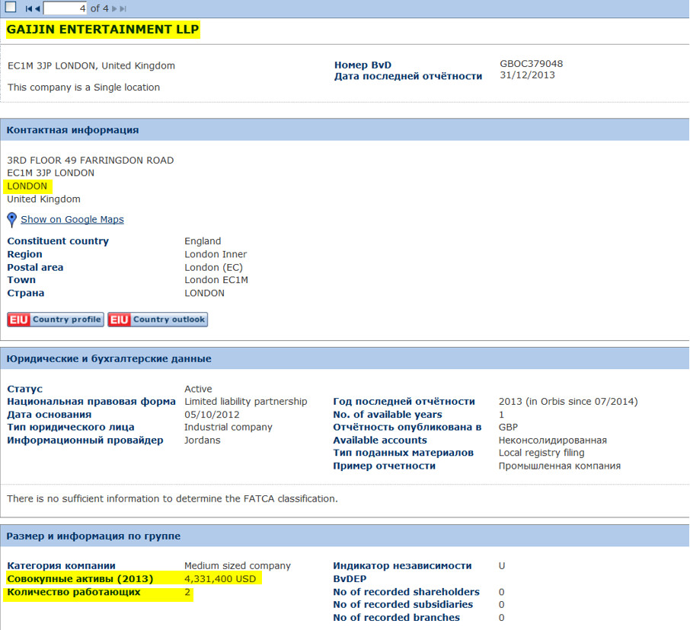Open EIU Country profile button

pos(56,320)
